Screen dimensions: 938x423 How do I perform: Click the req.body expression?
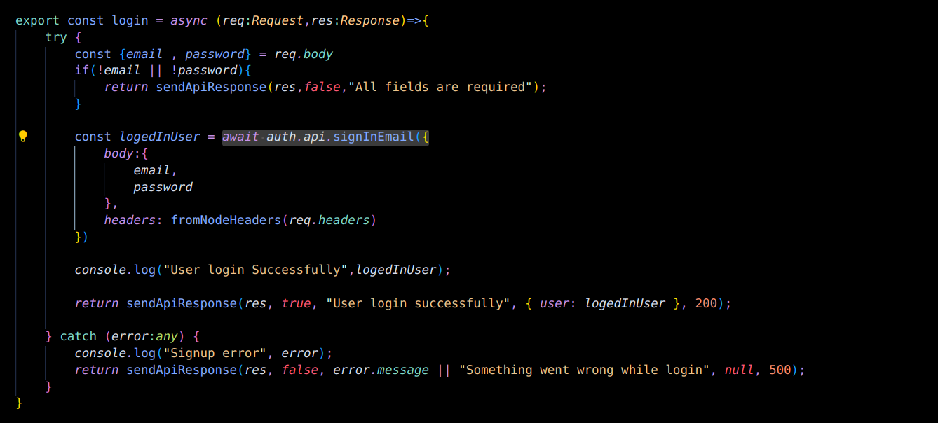(x=303, y=54)
